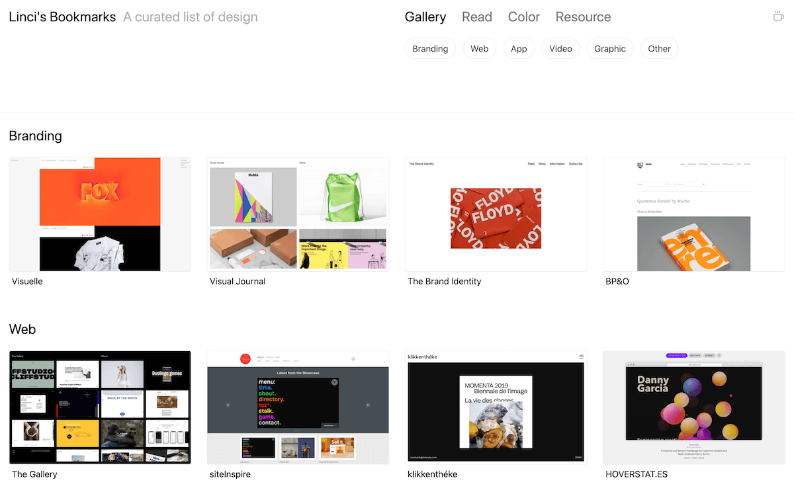Open the BP&O bookmark

617,281
